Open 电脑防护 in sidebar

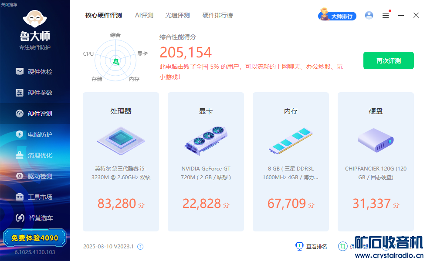pyautogui.click(x=35, y=134)
